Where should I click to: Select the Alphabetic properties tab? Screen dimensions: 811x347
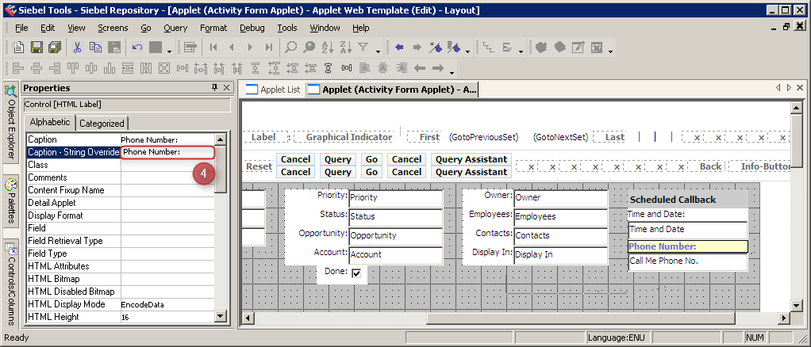tap(50, 122)
